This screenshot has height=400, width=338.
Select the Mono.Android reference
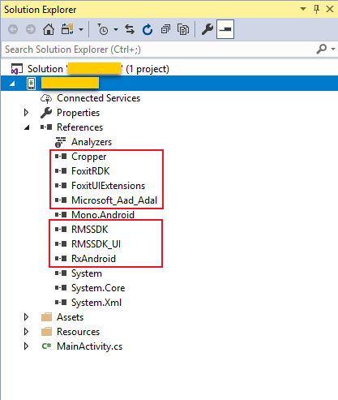point(103,215)
